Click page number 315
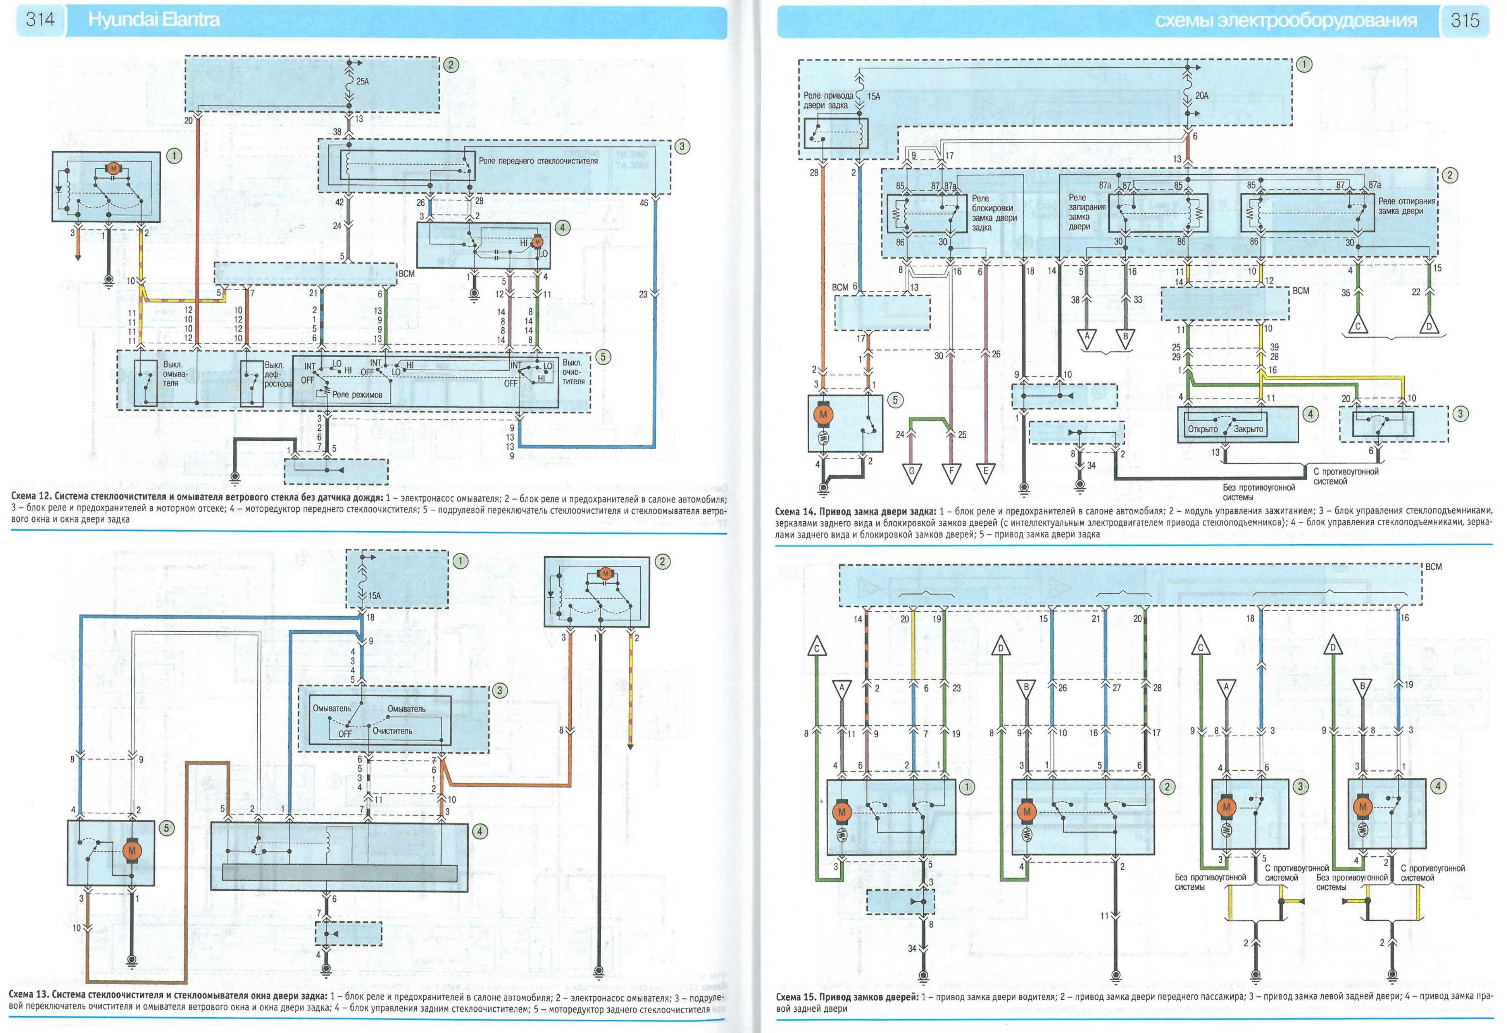The height and width of the screenshot is (1033, 1507). (1465, 21)
